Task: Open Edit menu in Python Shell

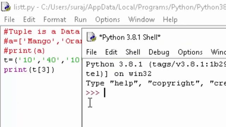Action: 111,52
